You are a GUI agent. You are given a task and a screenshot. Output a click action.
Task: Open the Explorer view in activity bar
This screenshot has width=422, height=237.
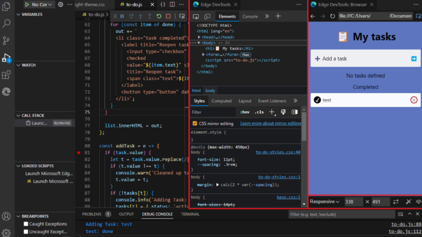pos(6,6)
